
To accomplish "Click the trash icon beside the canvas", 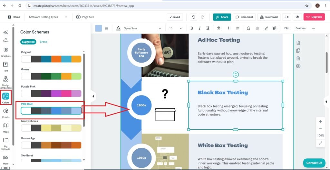I will [298, 58].
